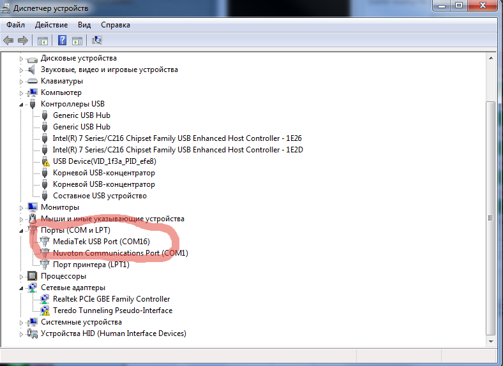Click the HID devices icon
The width and height of the screenshot is (503, 366).
click(33, 333)
